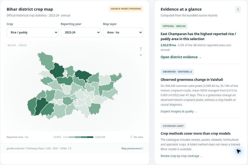Click the OFFICIAL · 2023-24 tag
The width and height of the screenshot is (248, 165).
(x=174, y=26)
